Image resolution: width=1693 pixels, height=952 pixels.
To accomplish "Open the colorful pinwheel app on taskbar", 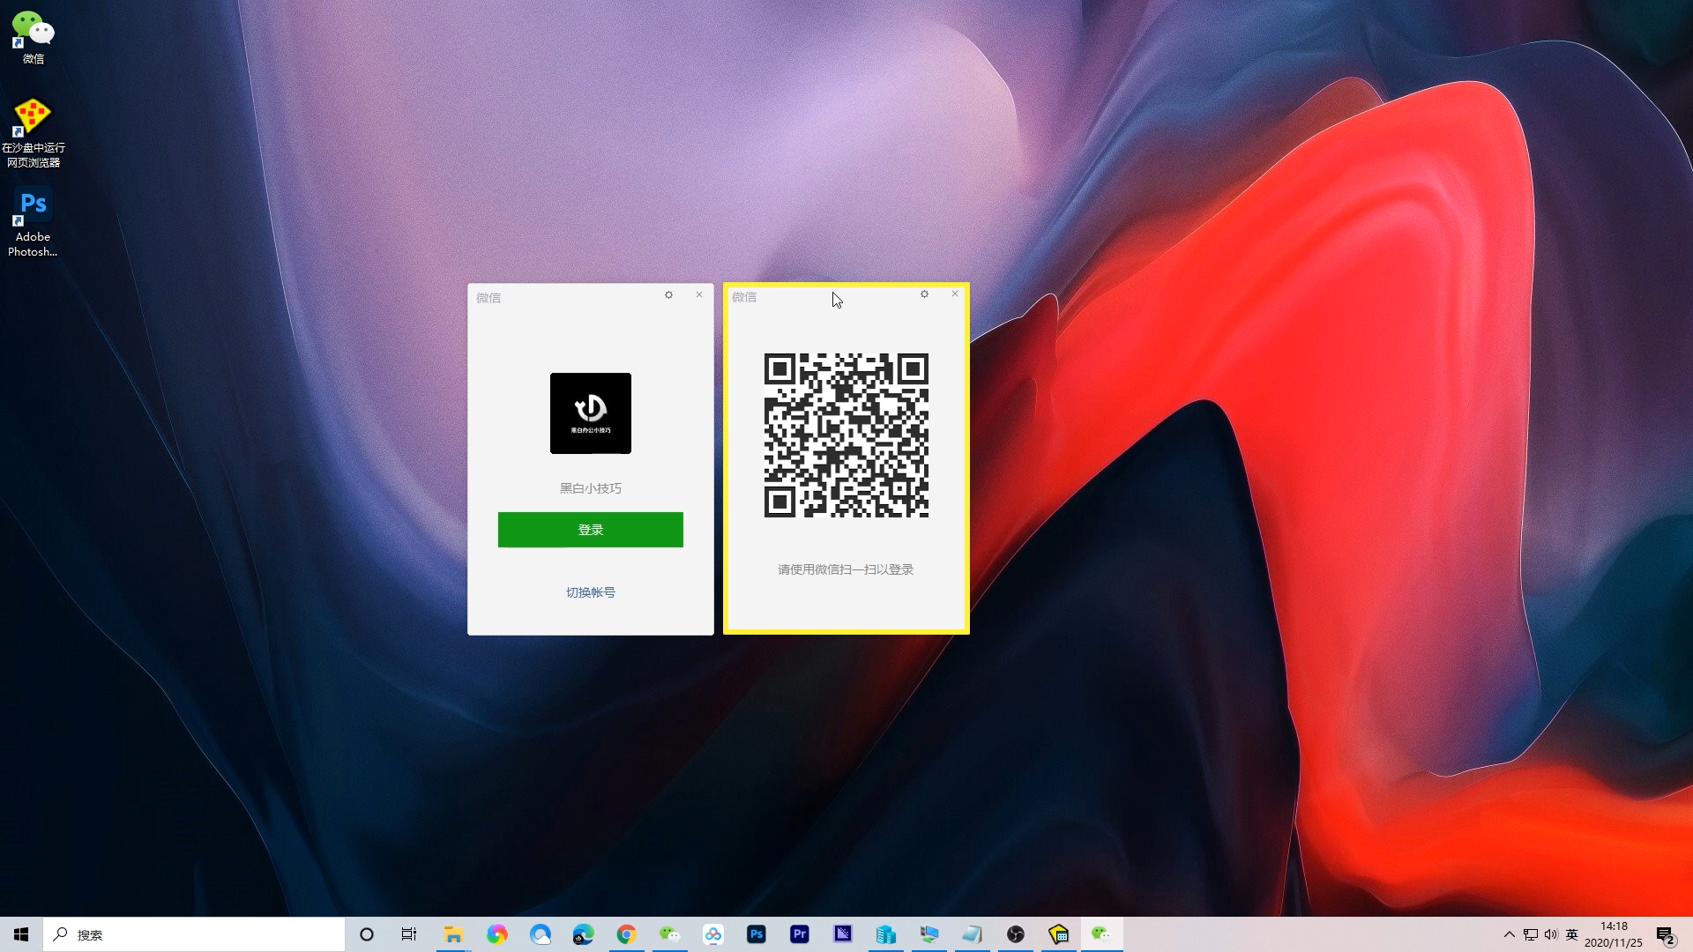I will click(497, 934).
